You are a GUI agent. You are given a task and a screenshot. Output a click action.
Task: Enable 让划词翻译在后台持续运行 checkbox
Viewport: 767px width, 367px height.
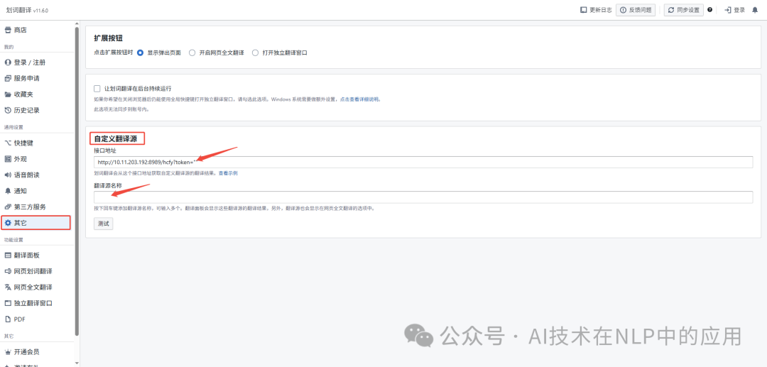pyautogui.click(x=97, y=89)
